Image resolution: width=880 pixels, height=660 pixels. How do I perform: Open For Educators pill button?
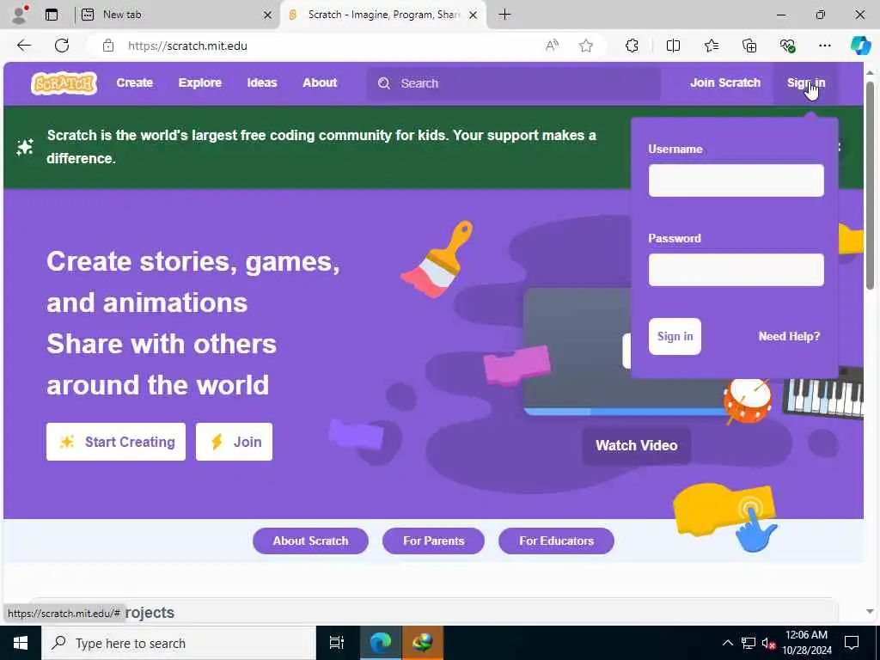(x=556, y=541)
